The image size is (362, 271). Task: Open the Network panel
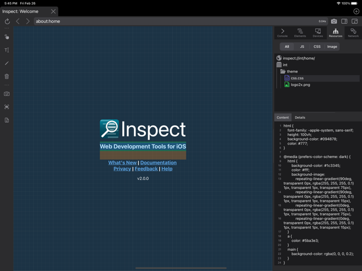pyautogui.click(x=353, y=33)
